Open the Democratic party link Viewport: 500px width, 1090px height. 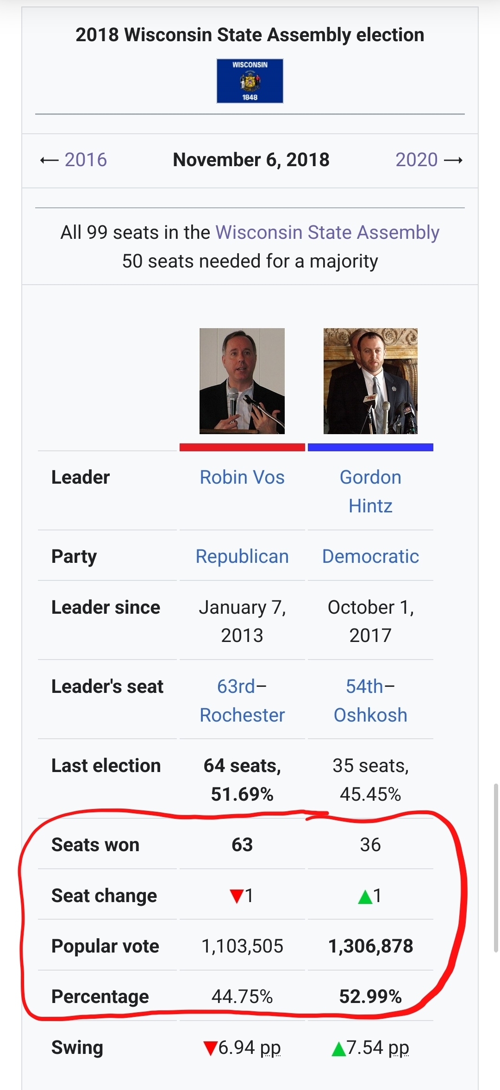point(370,556)
